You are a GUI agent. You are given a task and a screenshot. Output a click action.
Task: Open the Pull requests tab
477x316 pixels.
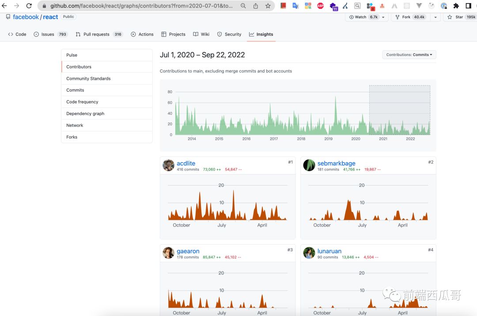[x=96, y=34]
